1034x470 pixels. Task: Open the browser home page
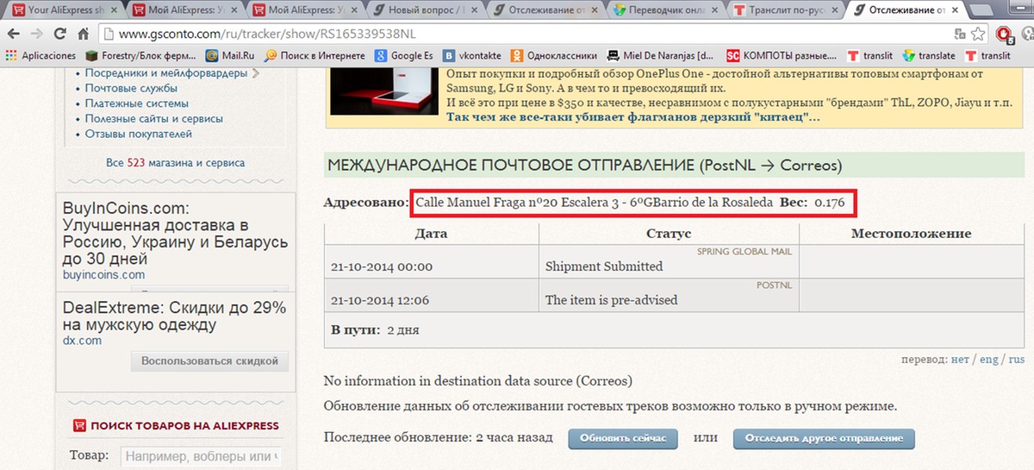coord(84,34)
